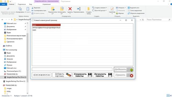Select Utility folder in sidebar

pyautogui.click(x=9, y=92)
